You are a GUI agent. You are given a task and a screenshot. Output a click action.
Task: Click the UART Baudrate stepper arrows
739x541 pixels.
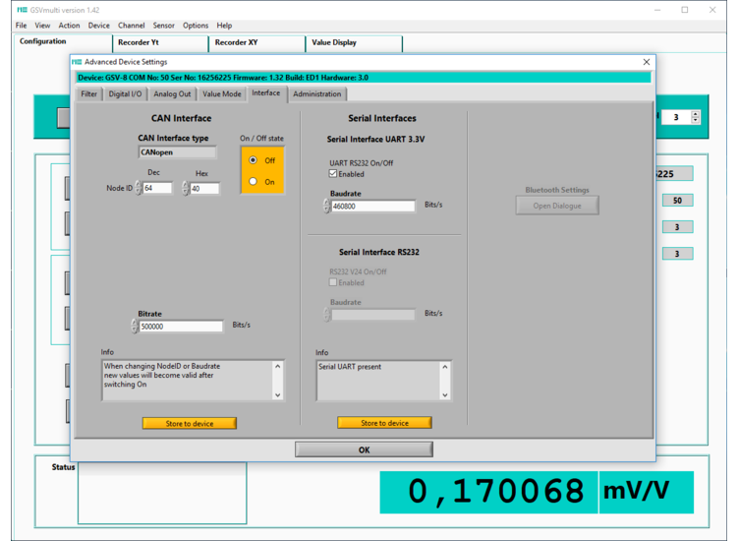[x=326, y=207]
